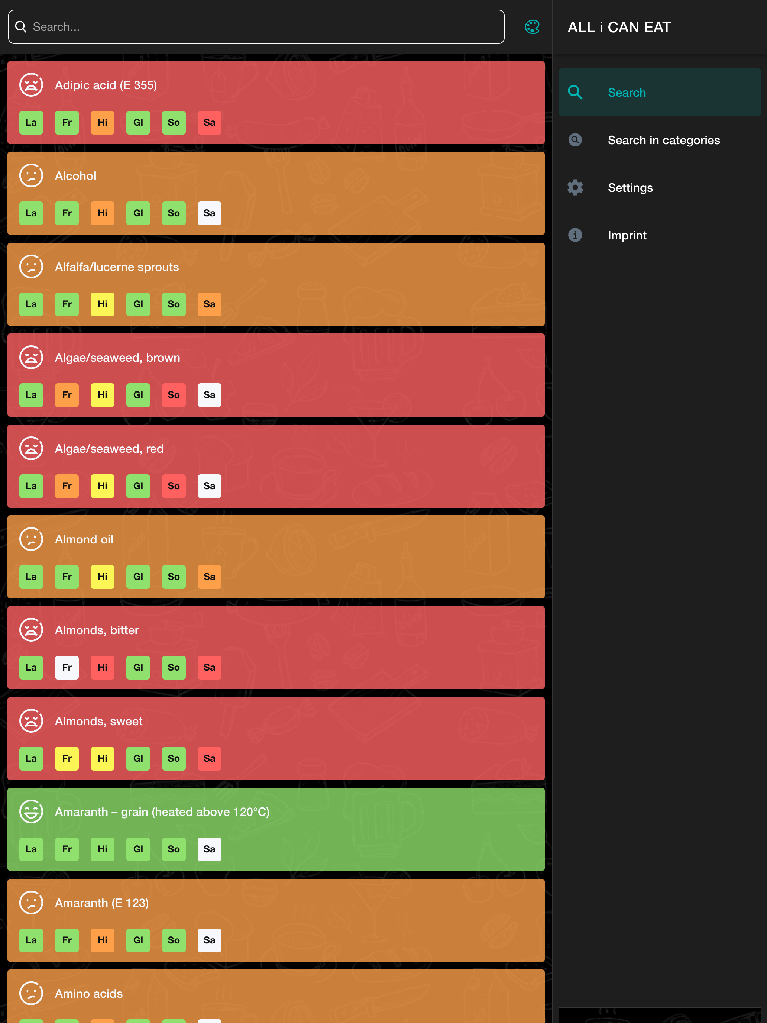
Task: Click the Settings gear icon
Action: click(x=575, y=187)
